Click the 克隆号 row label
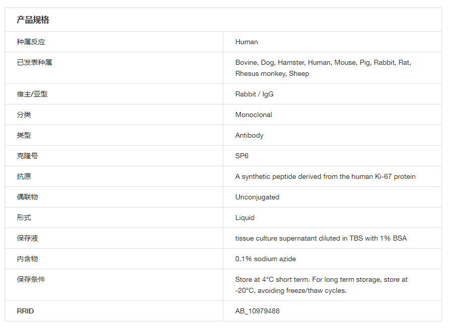 tap(27, 156)
